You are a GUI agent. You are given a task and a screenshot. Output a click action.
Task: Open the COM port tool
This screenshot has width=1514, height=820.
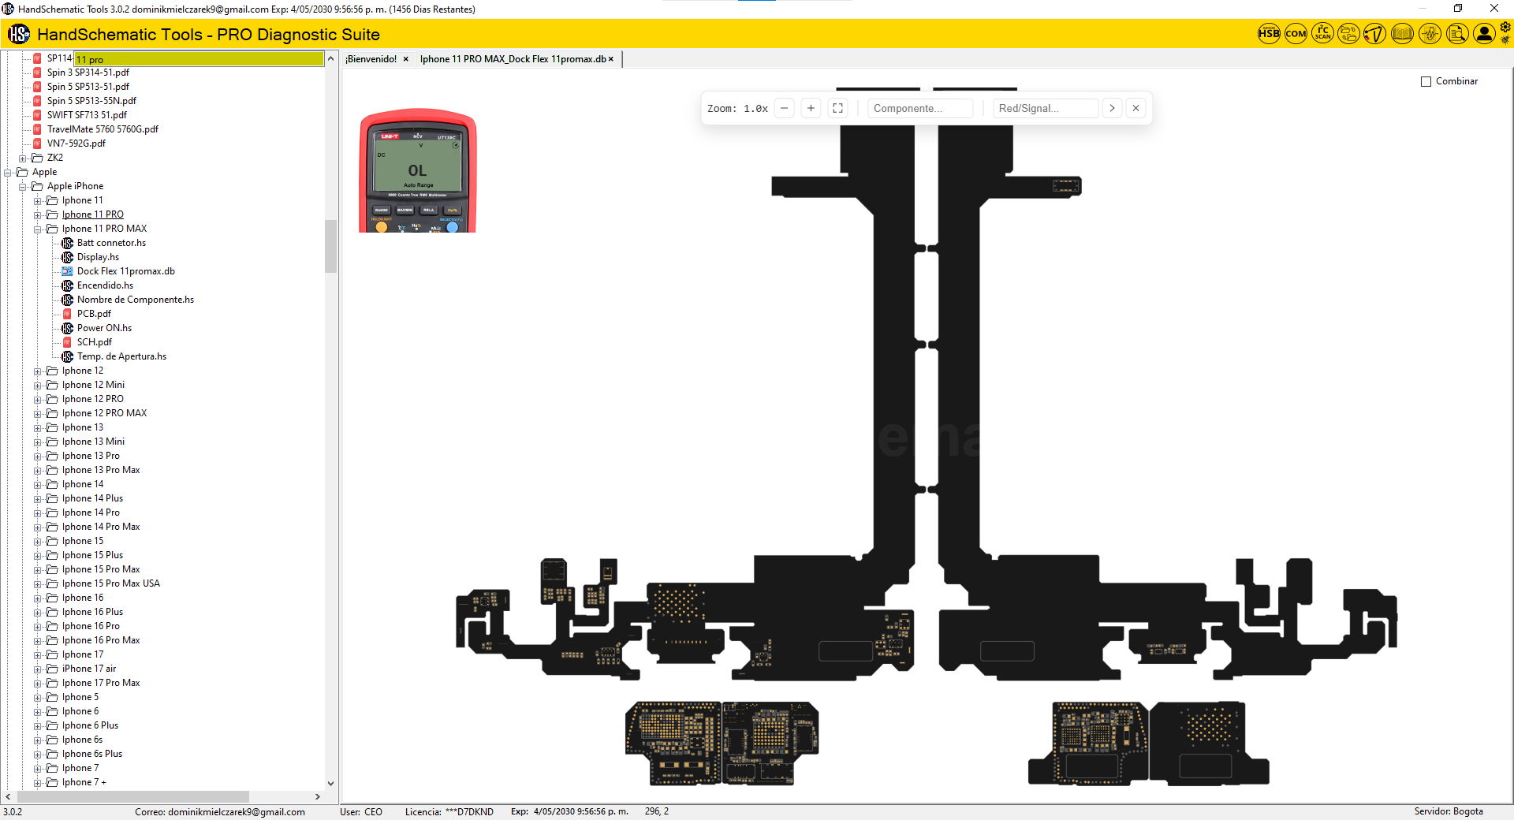(x=1296, y=34)
